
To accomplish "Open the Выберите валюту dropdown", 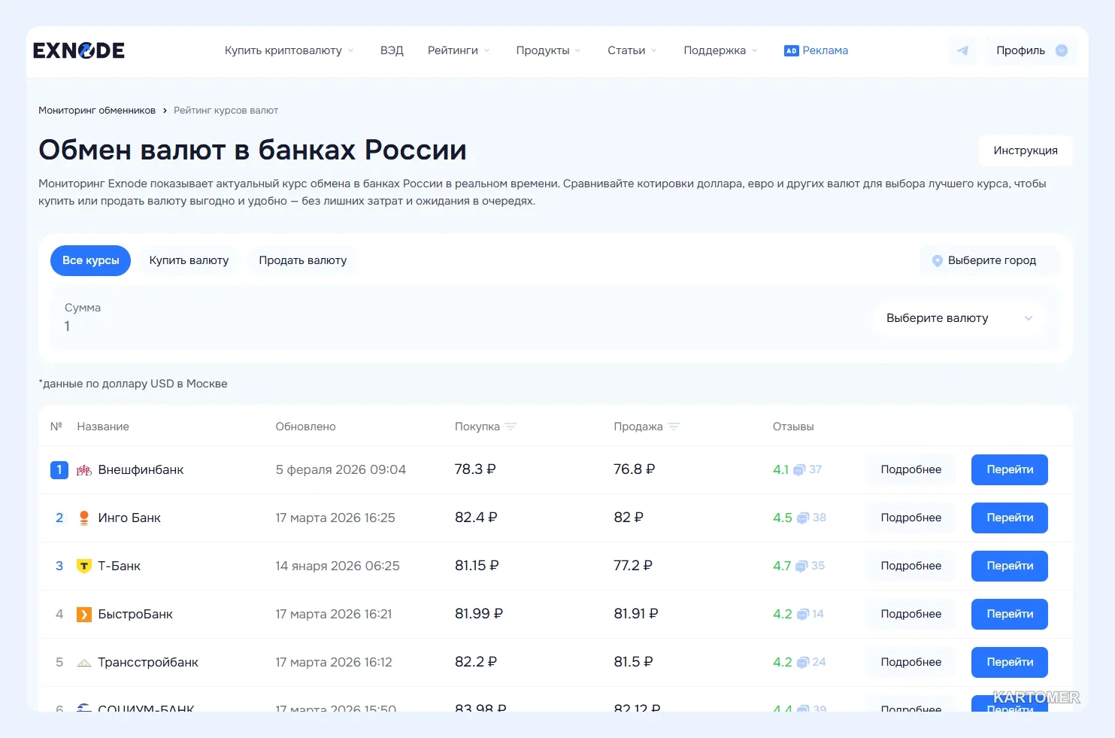I will (x=959, y=318).
